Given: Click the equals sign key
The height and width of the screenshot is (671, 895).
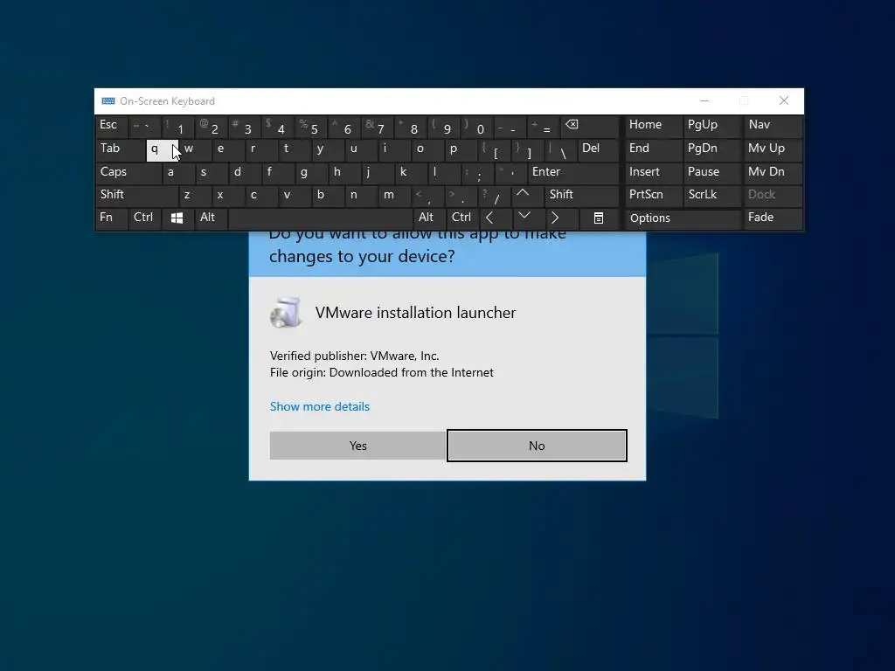Looking at the screenshot, I should coord(543,126).
